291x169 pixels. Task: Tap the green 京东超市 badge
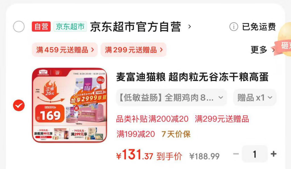(x=70, y=26)
